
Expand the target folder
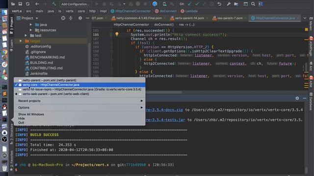tap(21, 41)
